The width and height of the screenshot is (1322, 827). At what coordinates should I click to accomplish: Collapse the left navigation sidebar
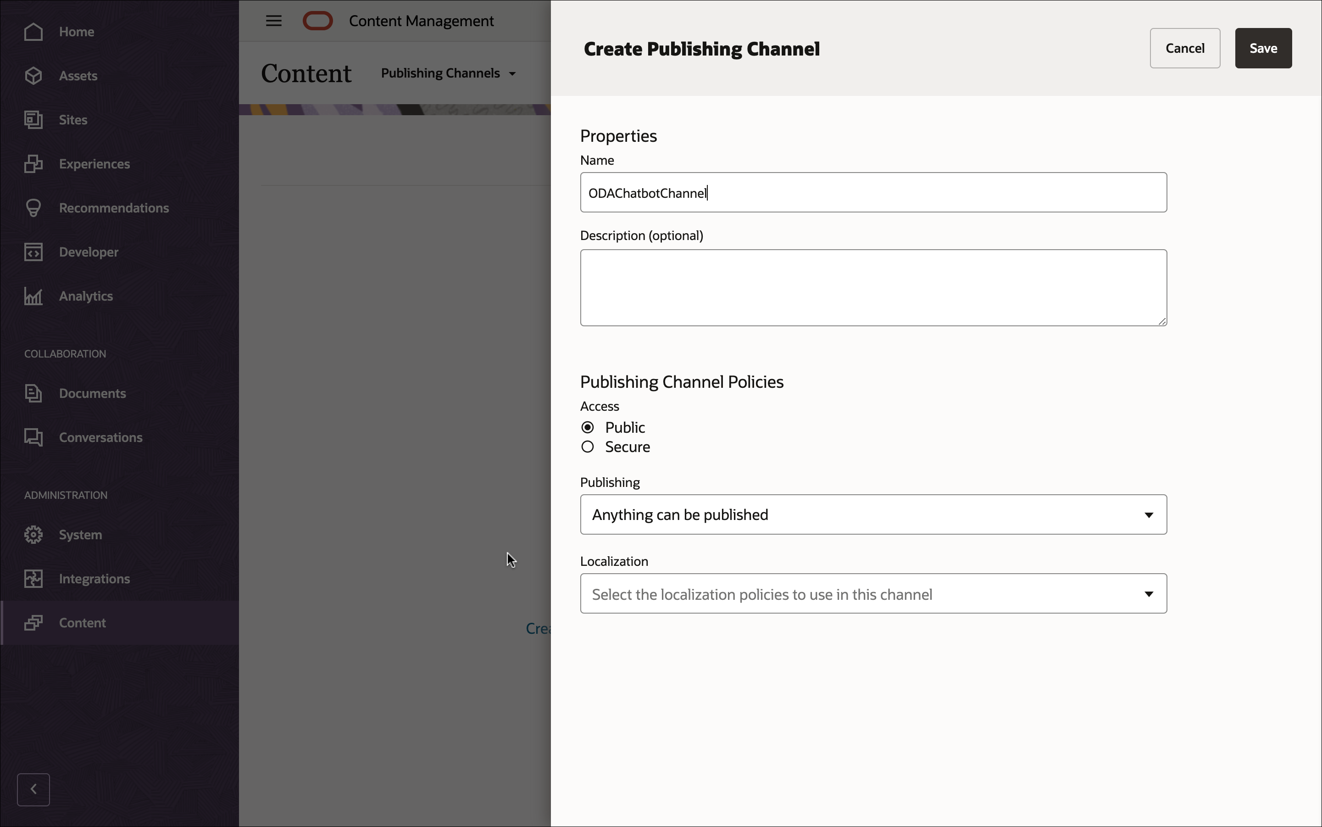point(33,789)
